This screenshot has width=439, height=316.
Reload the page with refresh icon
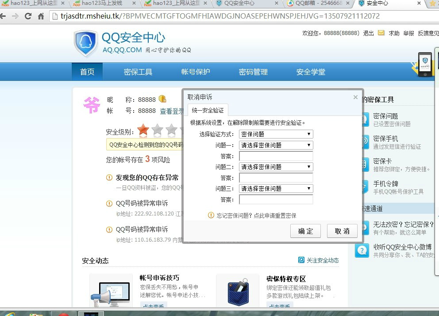(28, 16)
